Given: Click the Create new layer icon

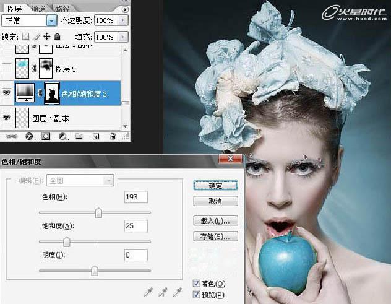Looking at the screenshot, I should [x=96, y=136].
